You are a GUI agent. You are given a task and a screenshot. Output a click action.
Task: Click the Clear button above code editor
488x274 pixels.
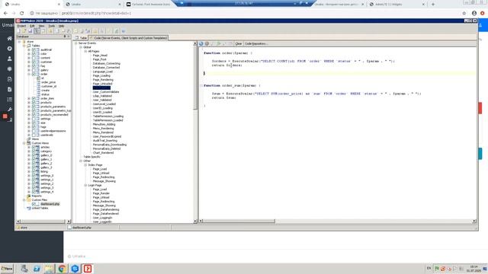239,44
